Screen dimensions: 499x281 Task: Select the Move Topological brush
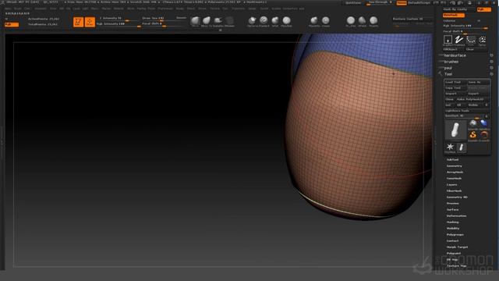coord(207,21)
